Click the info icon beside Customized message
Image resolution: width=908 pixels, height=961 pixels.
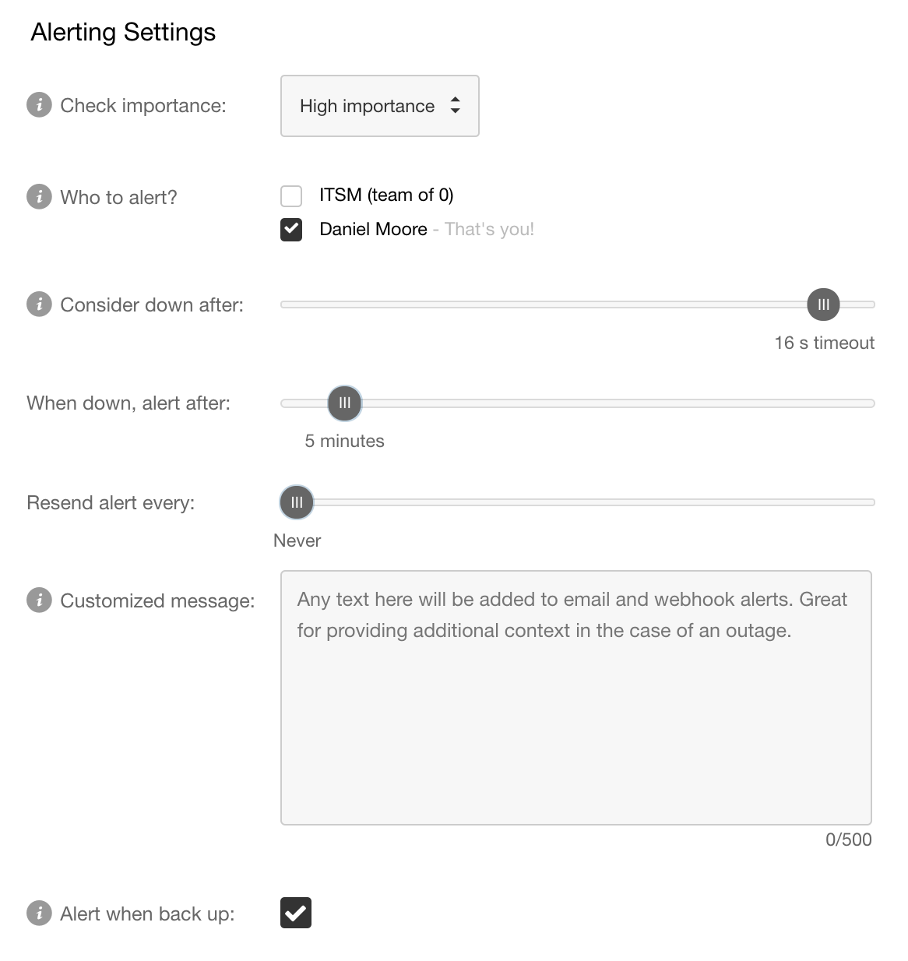tap(39, 600)
